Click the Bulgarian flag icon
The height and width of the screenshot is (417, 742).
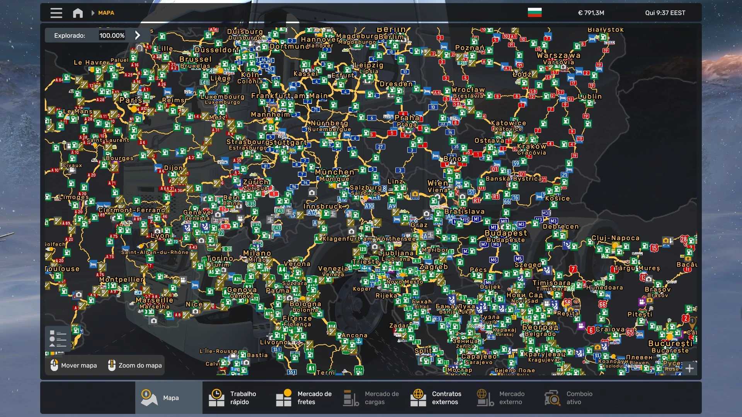pos(534,12)
